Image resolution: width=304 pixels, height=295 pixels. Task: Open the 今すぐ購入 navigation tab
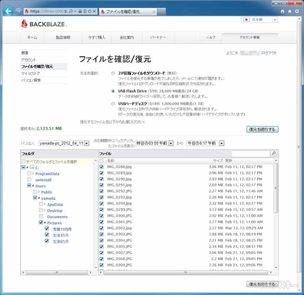(x=97, y=37)
